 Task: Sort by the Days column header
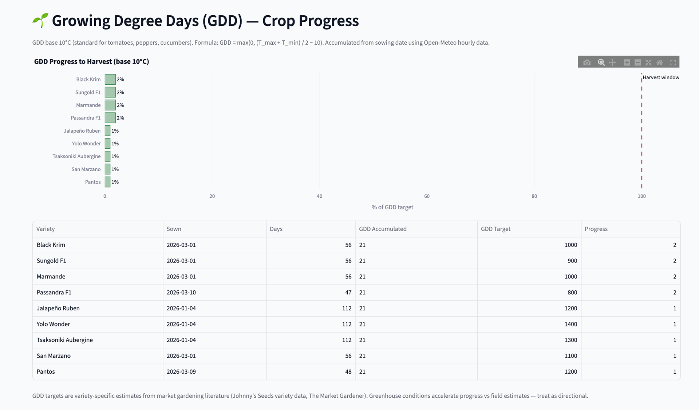tap(276, 229)
